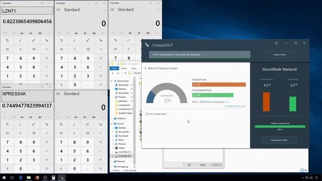Image resolution: width=322 pixels, height=181 pixels.
Task: Click the info icon beside files compressed count
Action: pos(227,102)
